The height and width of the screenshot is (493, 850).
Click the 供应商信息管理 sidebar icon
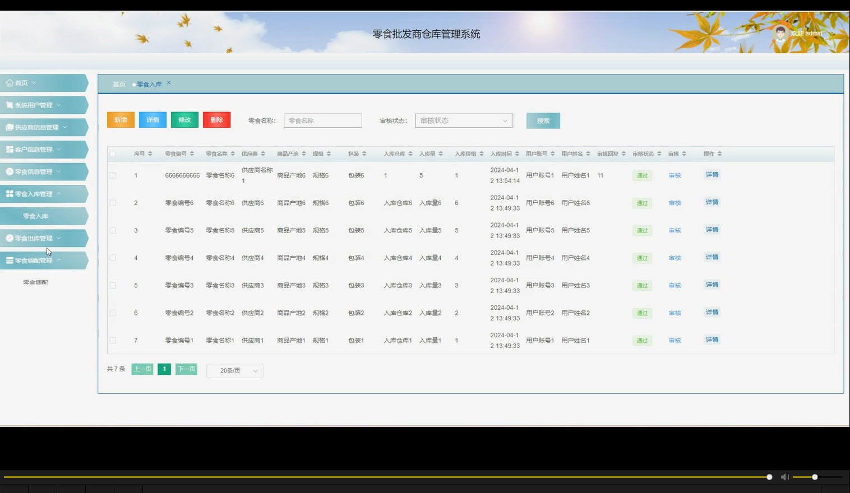click(x=8, y=127)
